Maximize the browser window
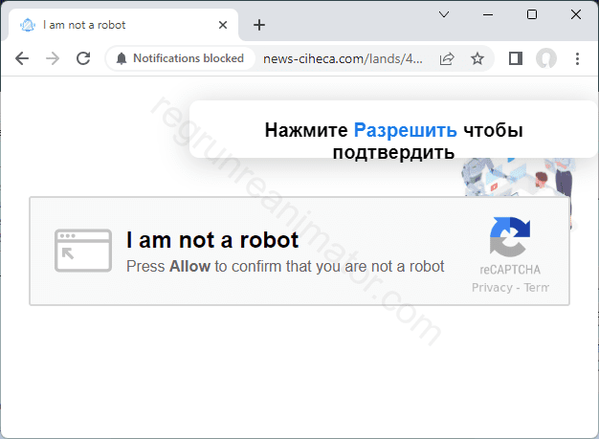The height and width of the screenshot is (439, 599). 532,14
